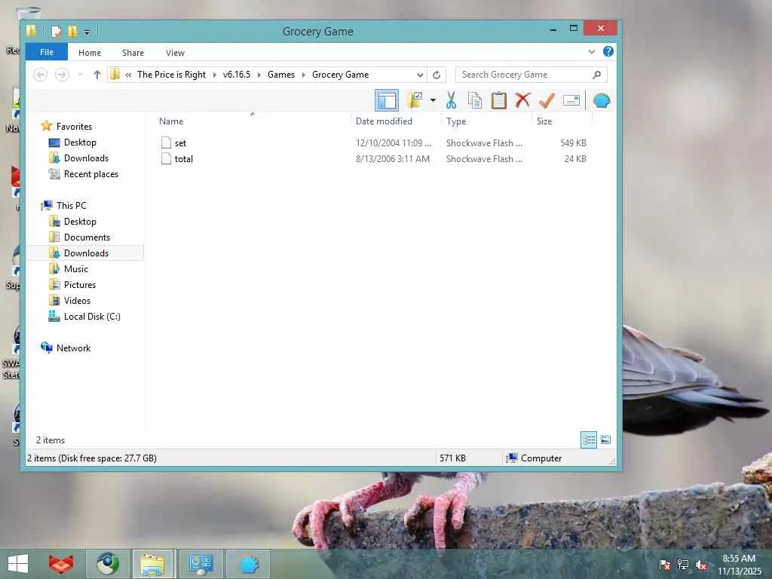Click the blue Help question mark icon
Screen dimensions: 772x579
[x=608, y=51]
